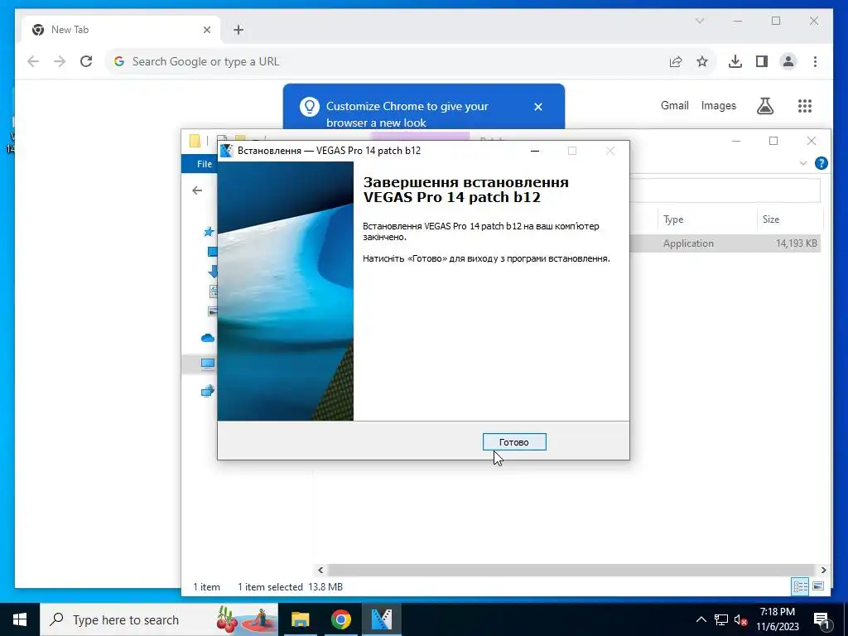Open Windows Start menu

point(20,619)
